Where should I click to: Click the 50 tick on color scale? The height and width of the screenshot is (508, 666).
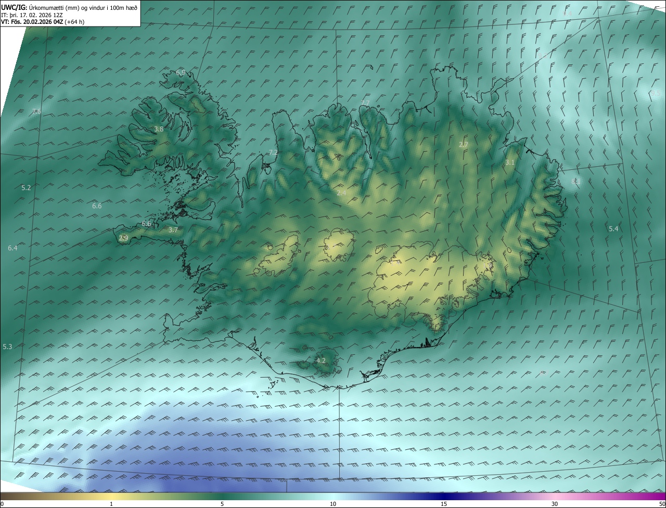[662, 504]
